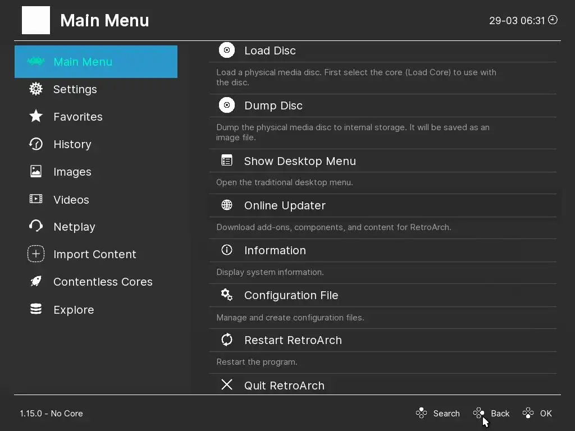This screenshot has width=575, height=431.
Task: Click "Open the traditional desktop menu." description
Action: tap(285, 182)
